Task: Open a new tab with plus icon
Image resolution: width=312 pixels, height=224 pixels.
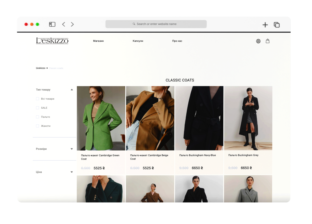Action: 265,25
